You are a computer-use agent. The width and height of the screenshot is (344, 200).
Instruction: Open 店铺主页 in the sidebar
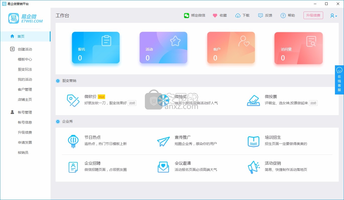tap(25, 99)
